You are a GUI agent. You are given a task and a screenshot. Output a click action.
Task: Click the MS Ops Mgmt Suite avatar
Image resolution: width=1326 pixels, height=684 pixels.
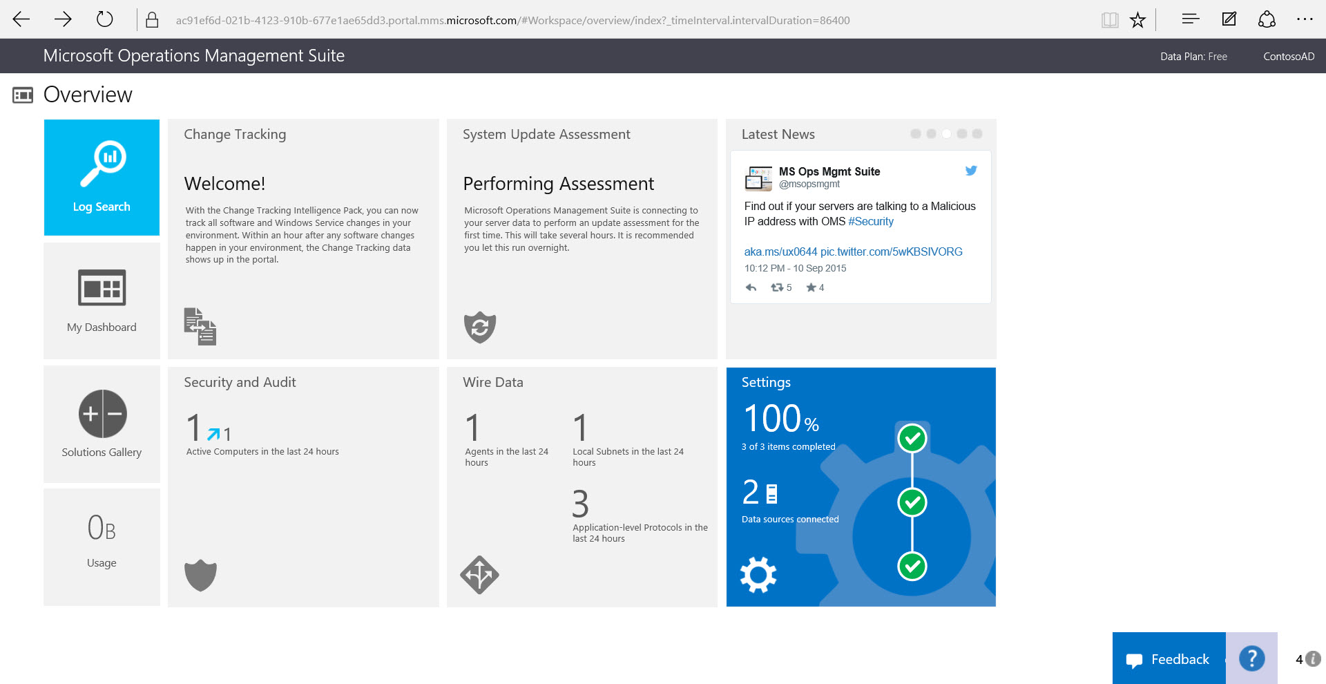tap(758, 178)
